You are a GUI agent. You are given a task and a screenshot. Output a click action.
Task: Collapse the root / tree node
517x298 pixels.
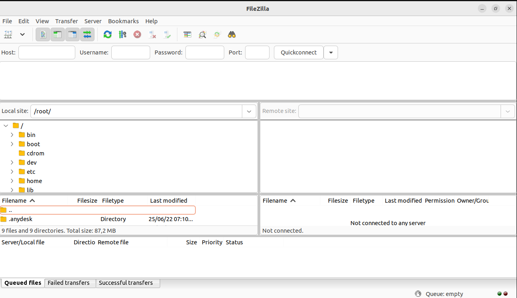tap(6, 125)
